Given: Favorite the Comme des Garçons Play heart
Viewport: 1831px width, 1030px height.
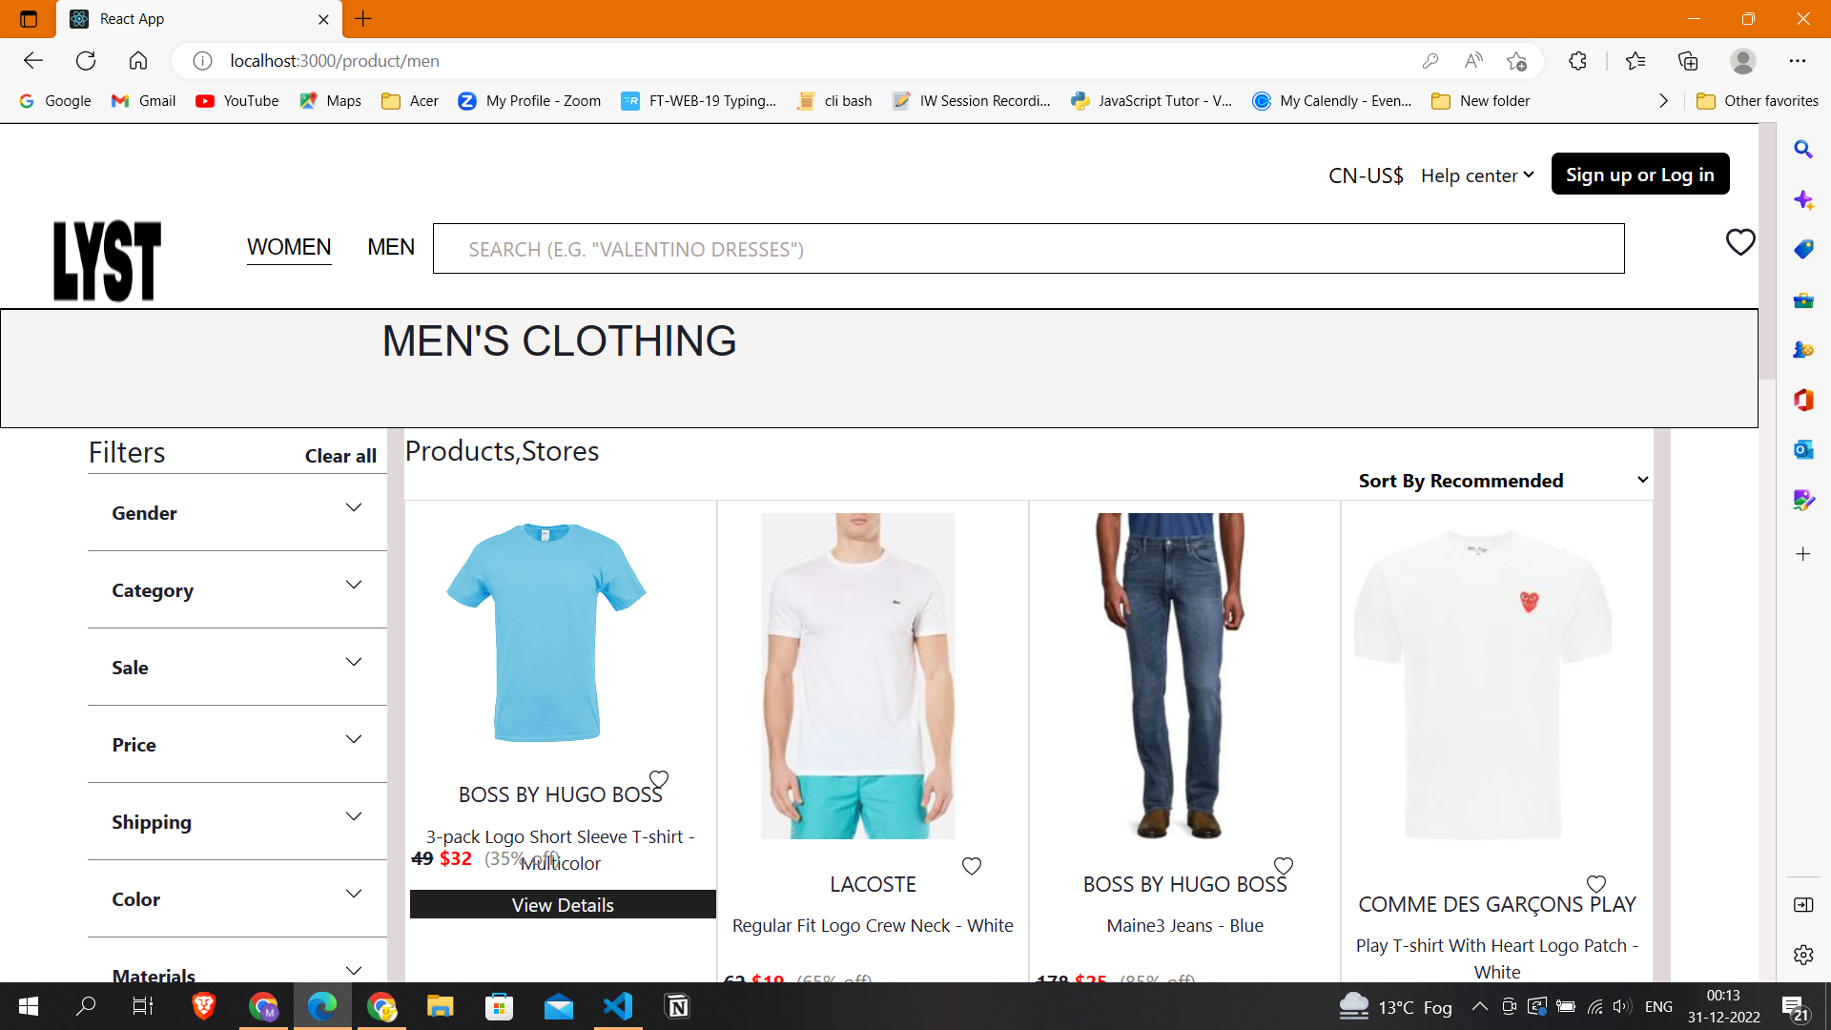Looking at the screenshot, I should point(1596,884).
